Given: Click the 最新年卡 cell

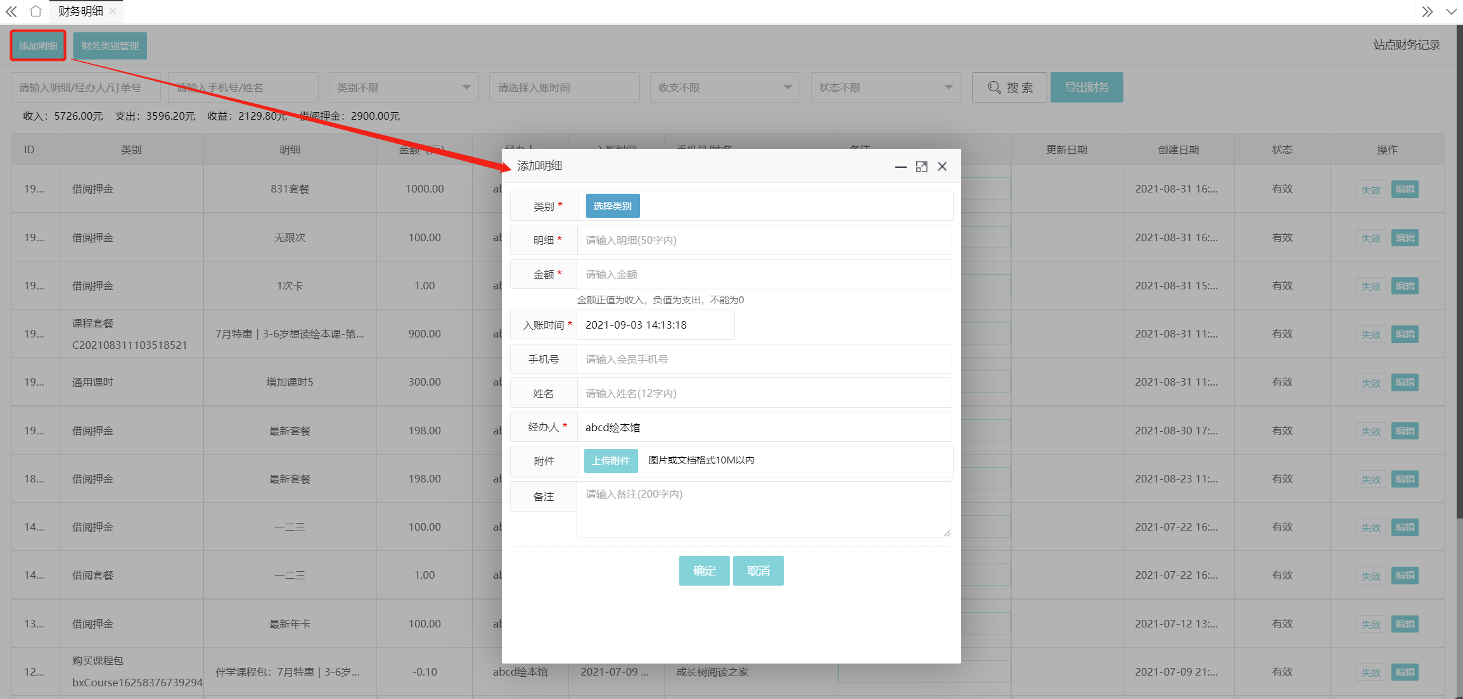Looking at the screenshot, I should click(290, 624).
